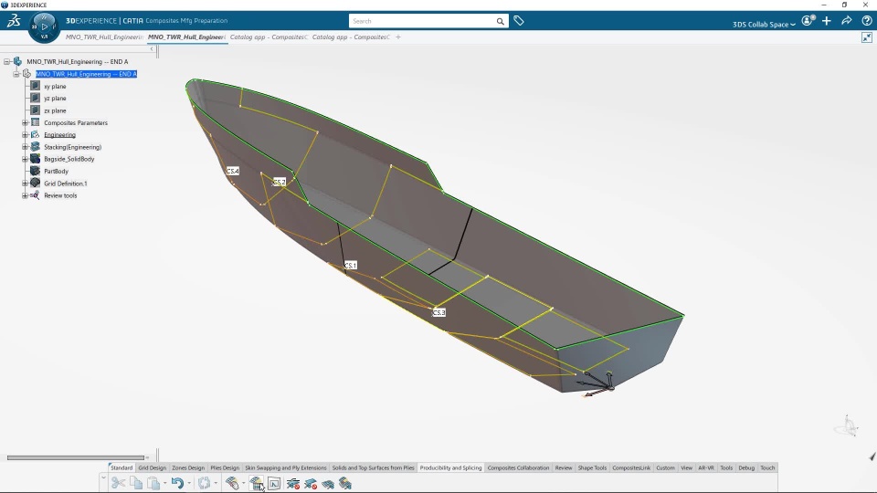
Task: Click the CS.4 label on the hull
Action: 233,171
